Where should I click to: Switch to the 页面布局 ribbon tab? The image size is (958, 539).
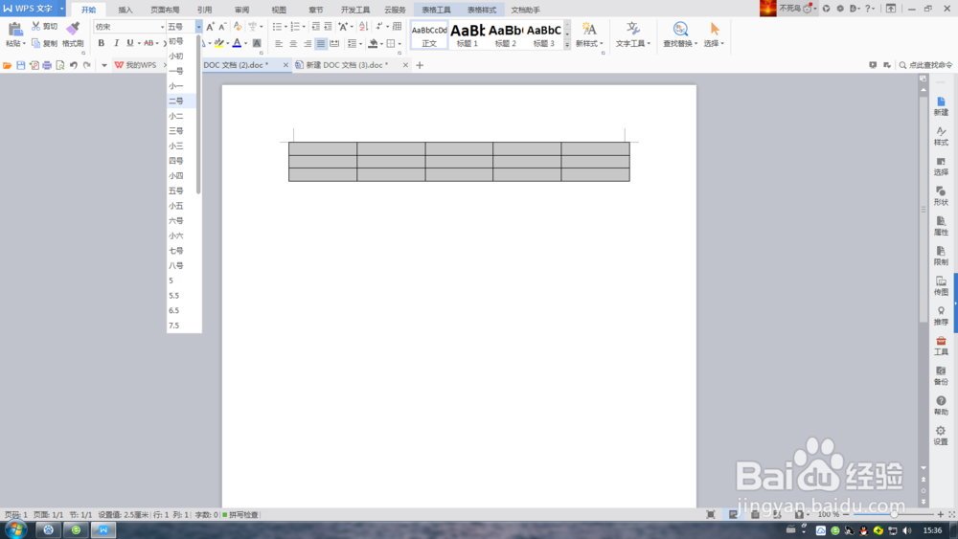point(165,10)
